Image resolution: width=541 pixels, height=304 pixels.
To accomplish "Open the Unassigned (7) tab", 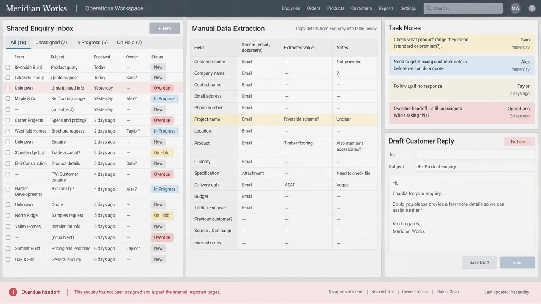I will tap(51, 43).
